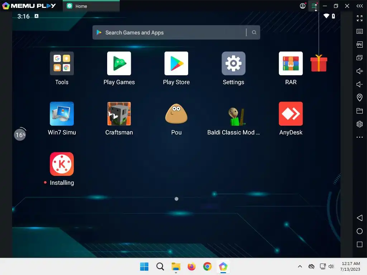Open the system volume tray icon
This screenshot has width=367, height=275.
(x=331, y=266)
